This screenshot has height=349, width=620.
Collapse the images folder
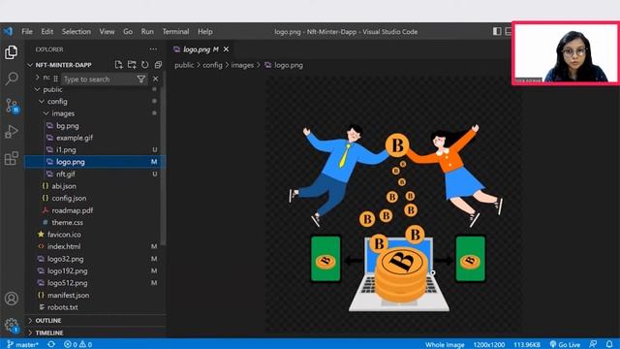[63, 113]
